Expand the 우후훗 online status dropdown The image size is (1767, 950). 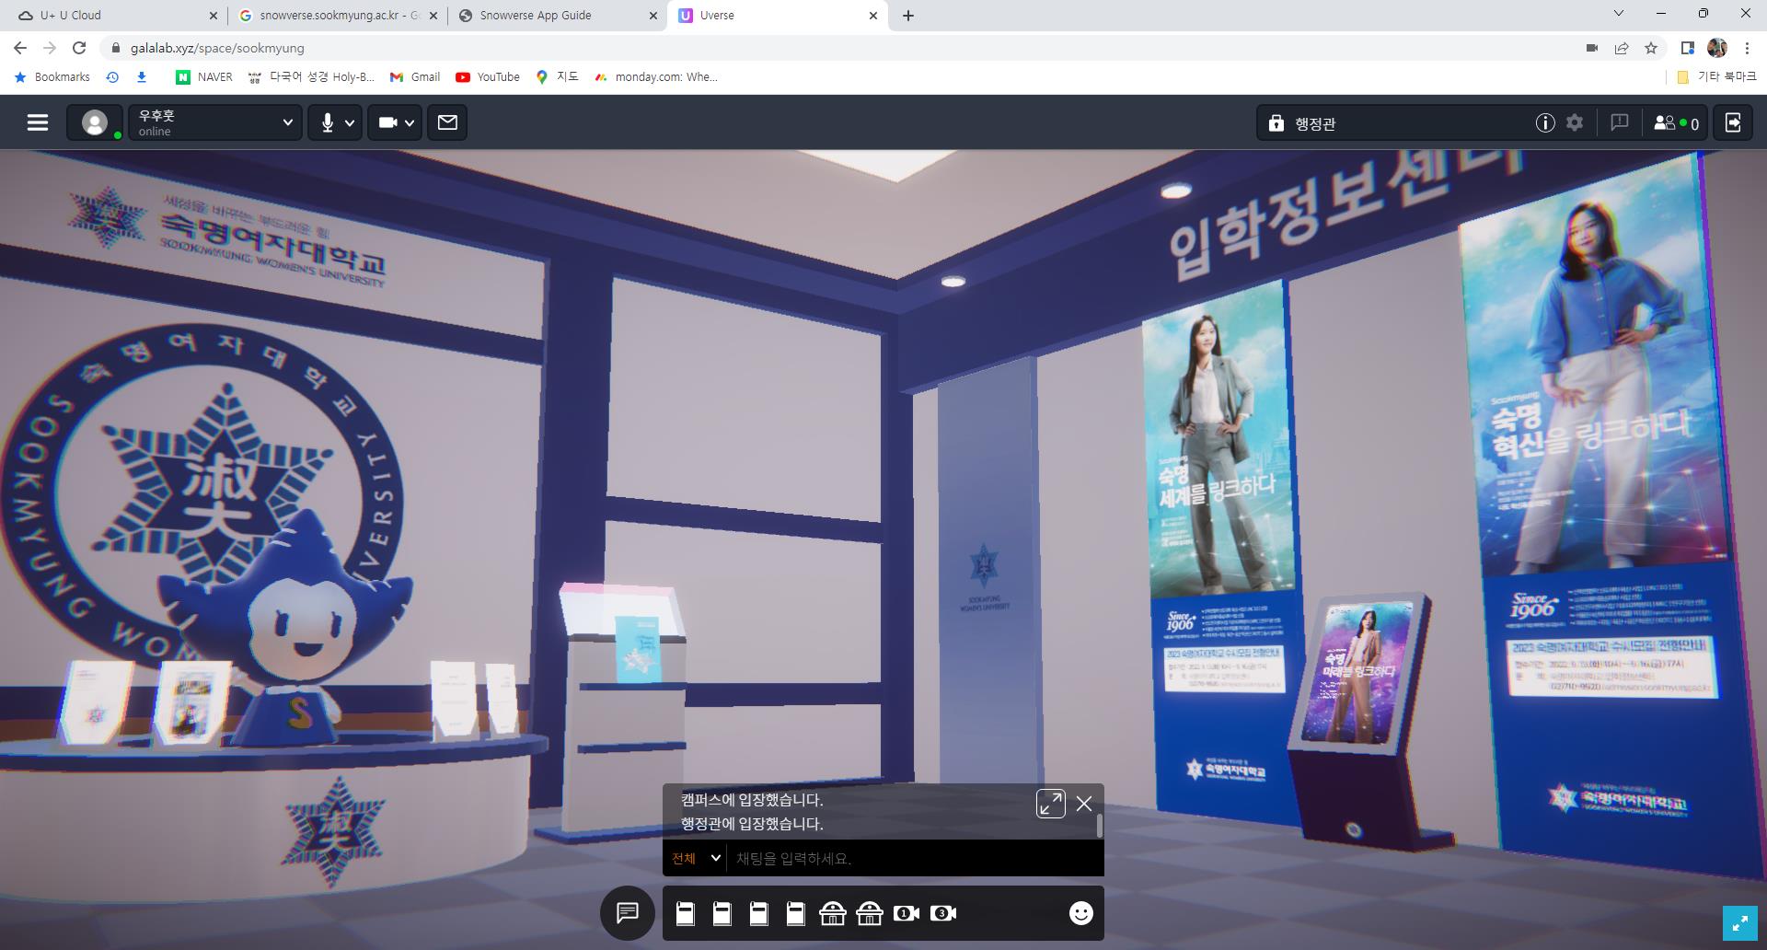coord(214,122)
